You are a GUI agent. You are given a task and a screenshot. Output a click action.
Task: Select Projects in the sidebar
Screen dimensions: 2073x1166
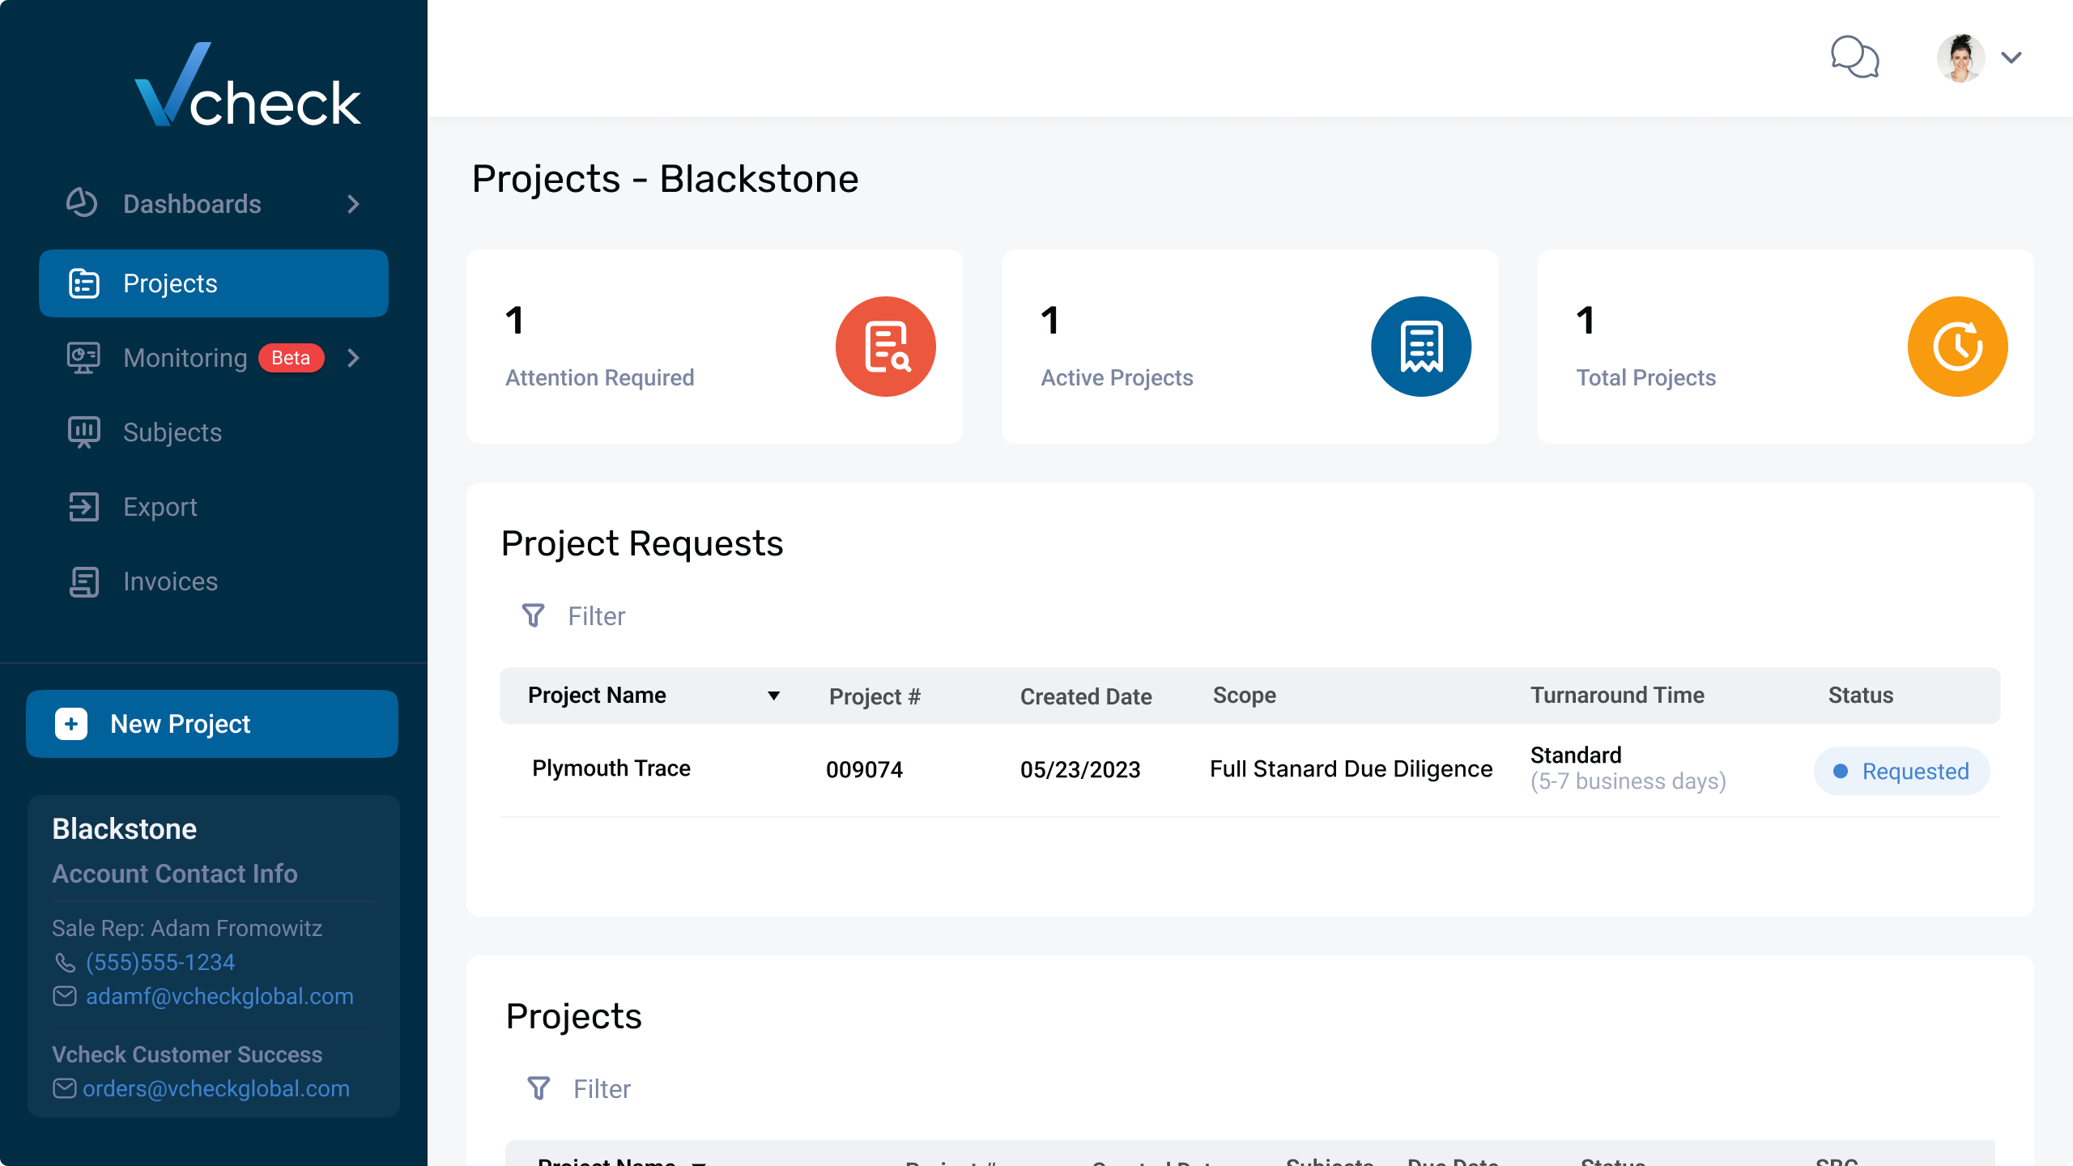point(214,283)
